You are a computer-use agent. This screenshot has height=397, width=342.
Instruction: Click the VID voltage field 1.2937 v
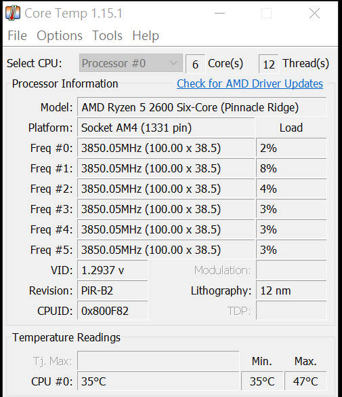pos(112,270)
